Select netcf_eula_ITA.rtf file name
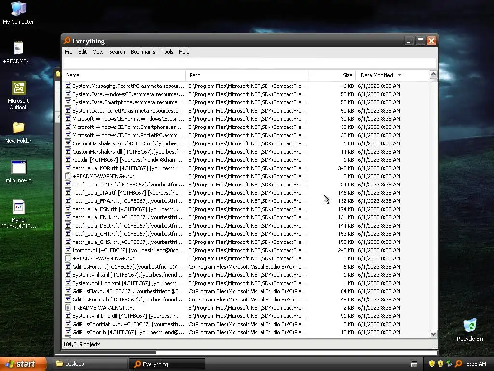The width and height of the screenshot is (494, 371). click(128, 193)
